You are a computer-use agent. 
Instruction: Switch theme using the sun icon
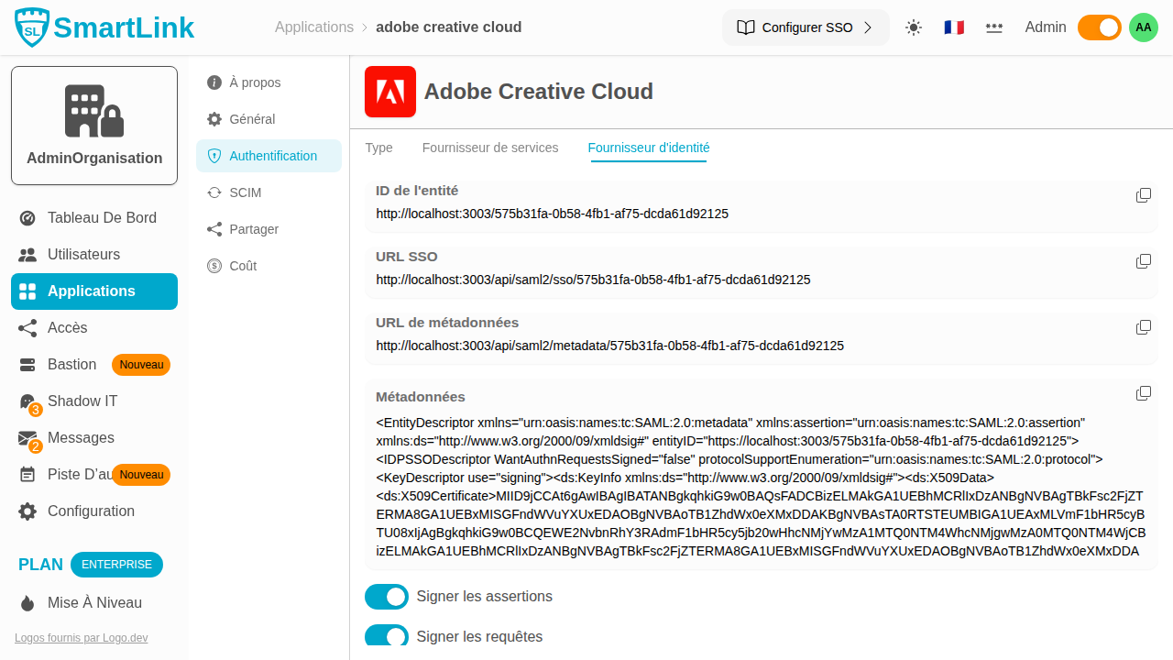pos(914,27)
